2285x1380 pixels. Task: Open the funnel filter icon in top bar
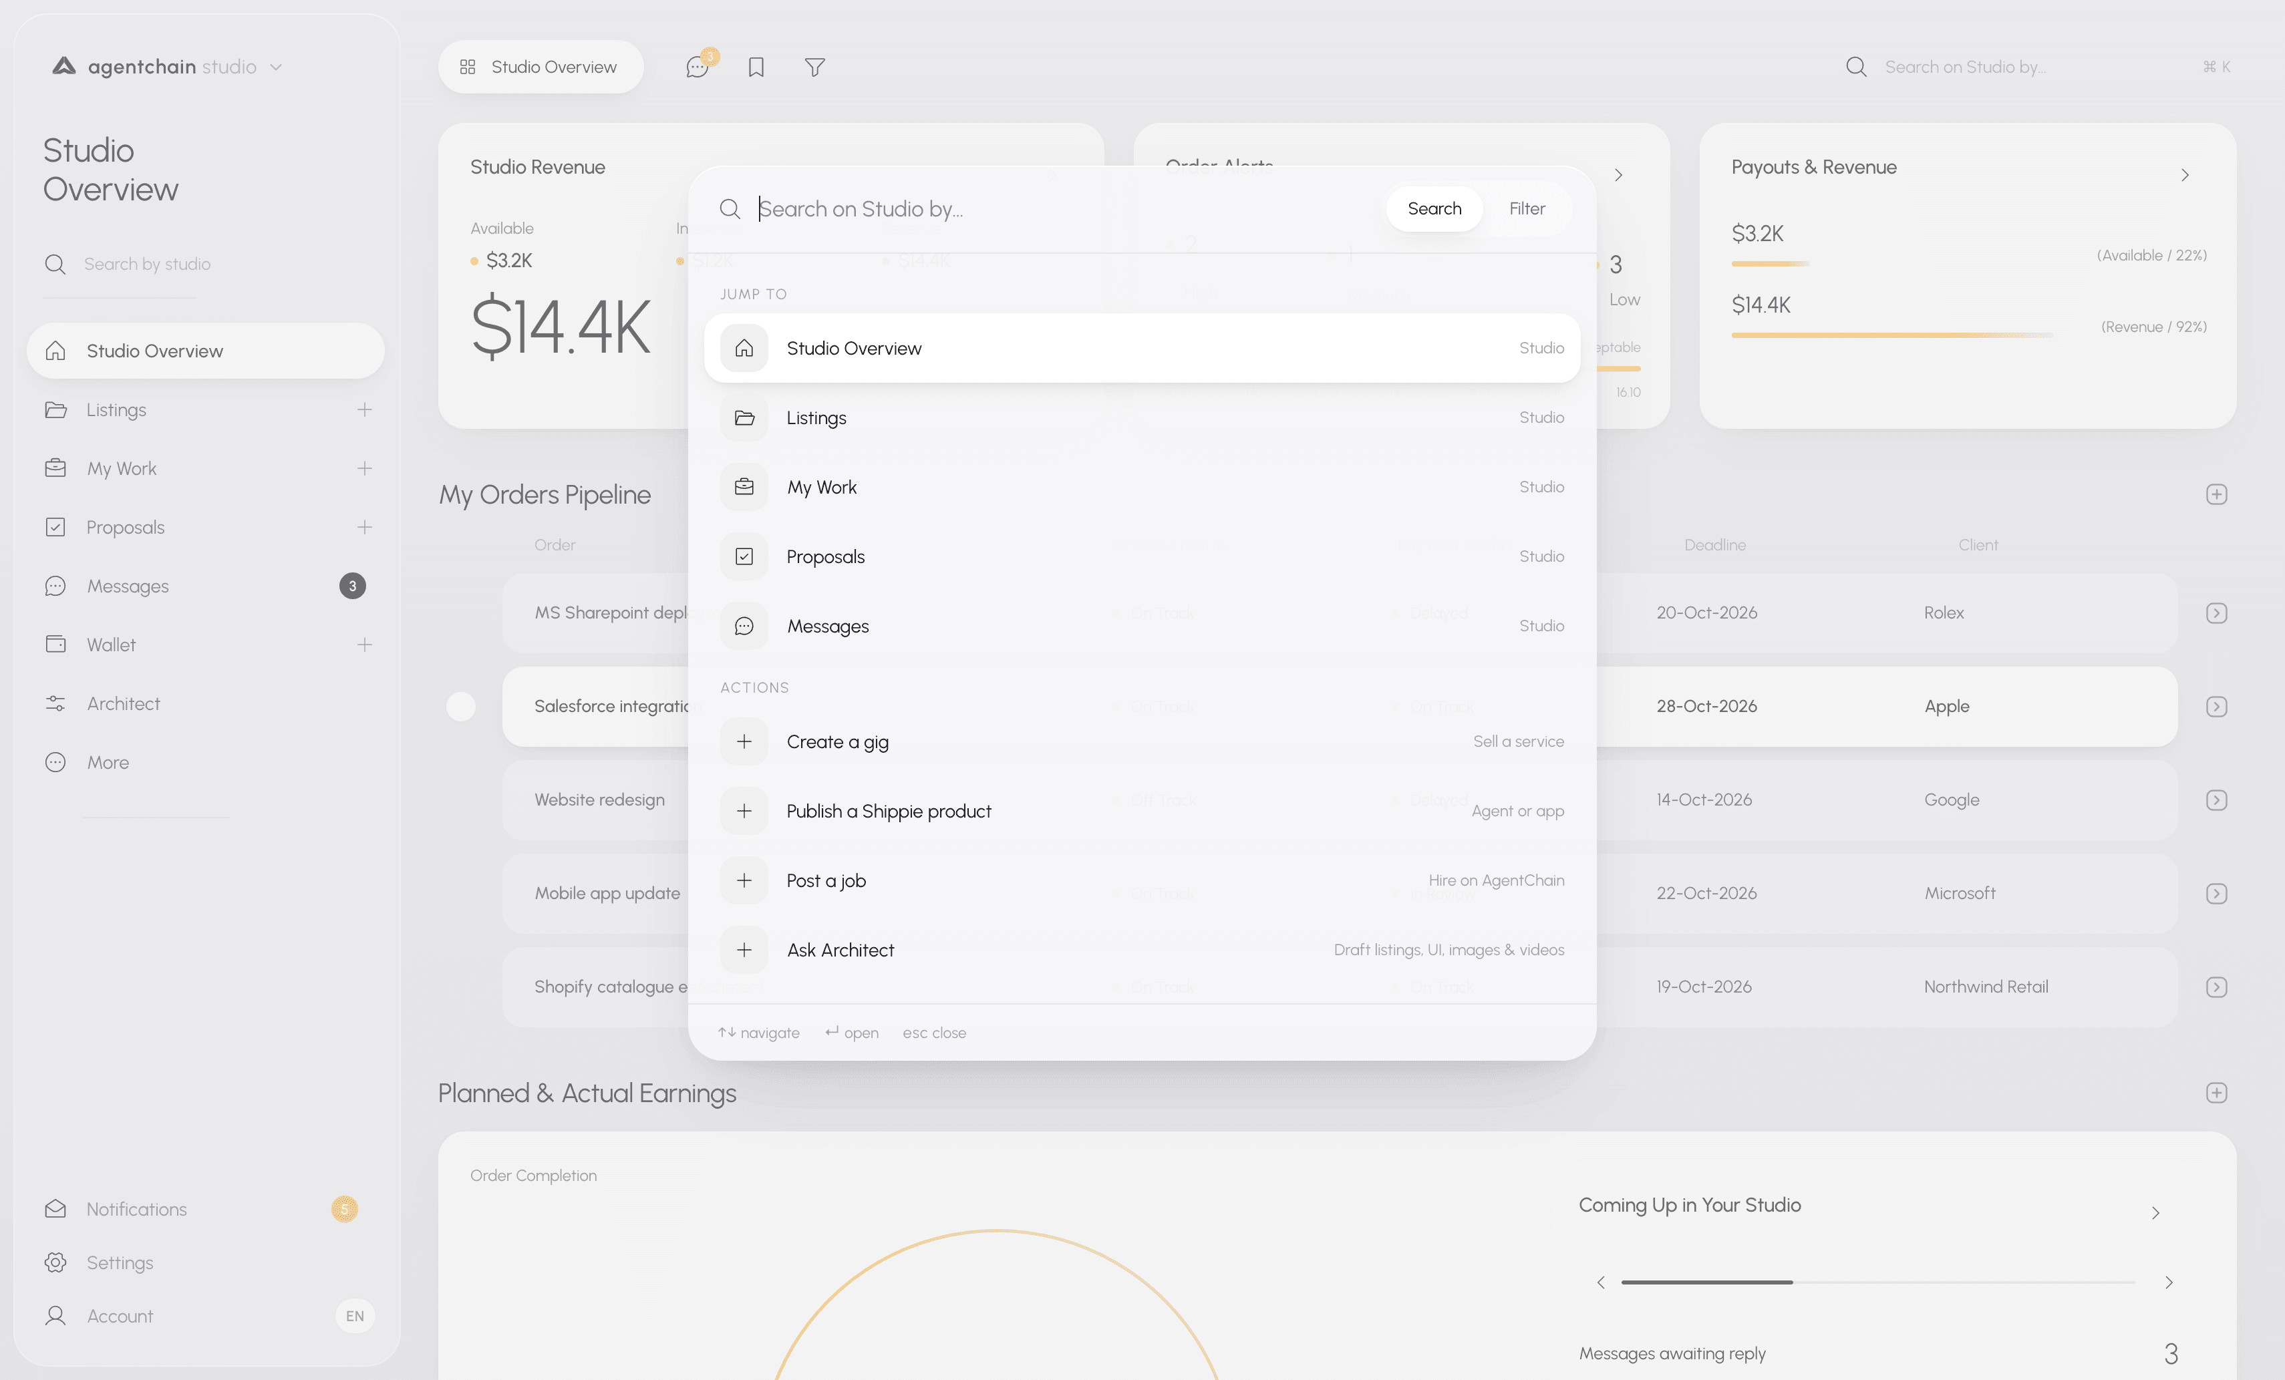(814, 67)
